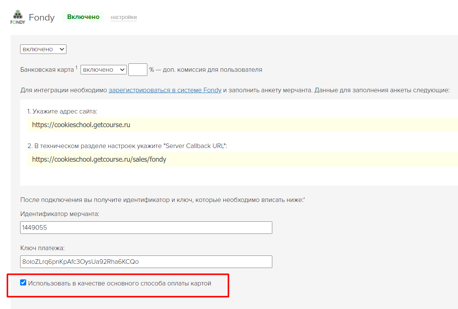Click the Ключ платежа input field
This screenshot has height=309, width=458.
click(146, 262)
